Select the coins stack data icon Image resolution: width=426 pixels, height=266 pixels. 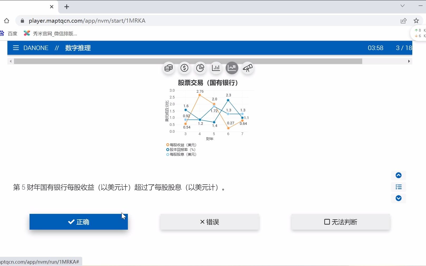(168, 68)
